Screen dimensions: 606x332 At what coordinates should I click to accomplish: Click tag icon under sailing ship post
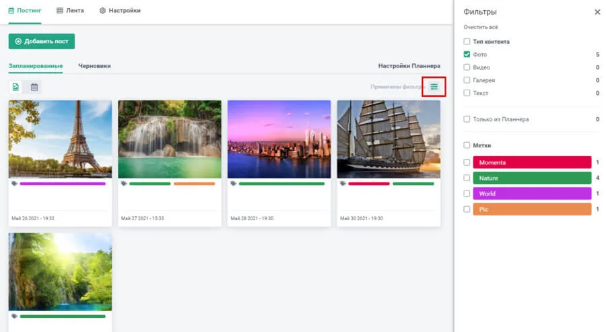click(x=343, y=183)
